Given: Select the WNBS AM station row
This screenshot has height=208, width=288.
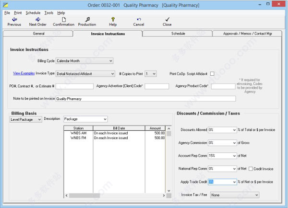Looking at the screenshot, I should coord(115,133).
